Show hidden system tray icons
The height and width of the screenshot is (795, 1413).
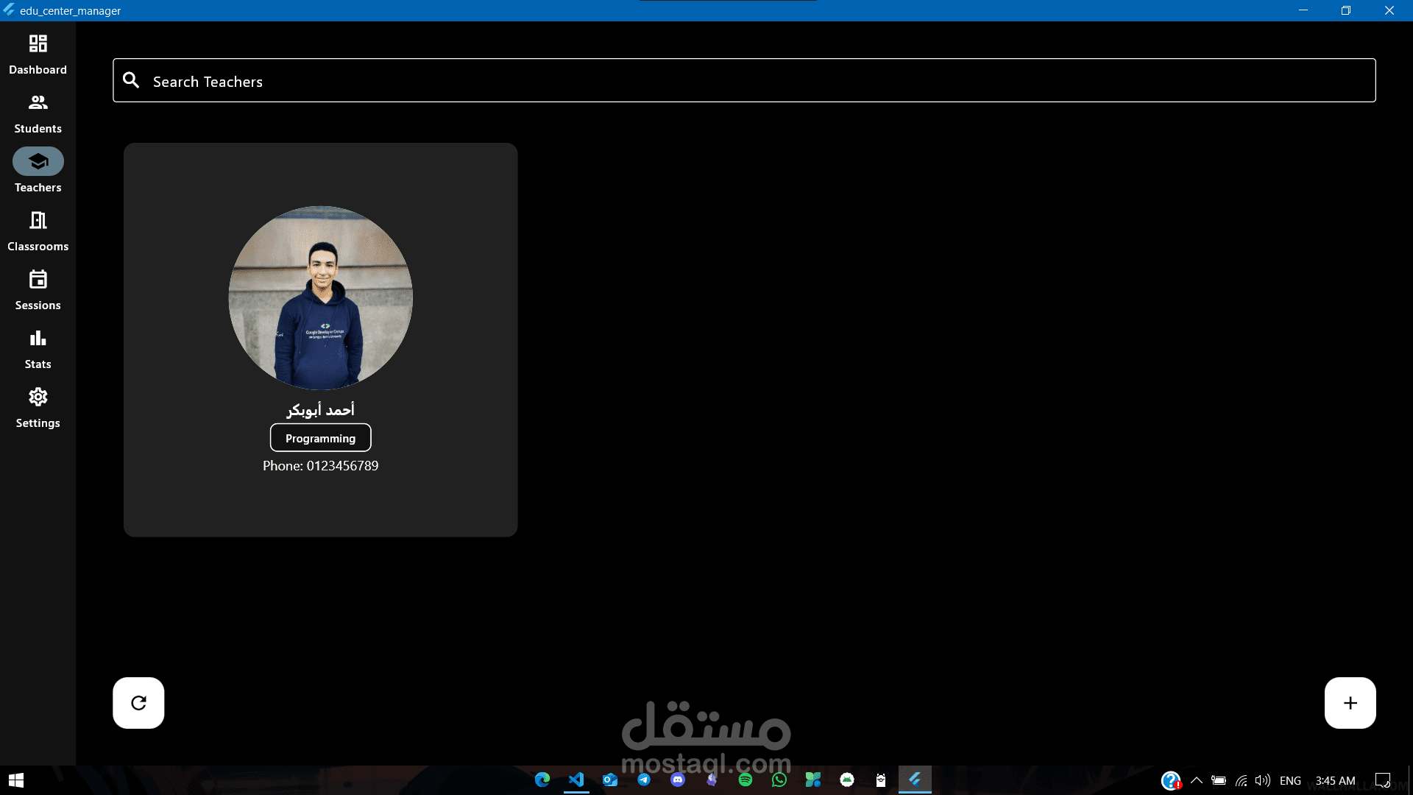point(1197,780)
